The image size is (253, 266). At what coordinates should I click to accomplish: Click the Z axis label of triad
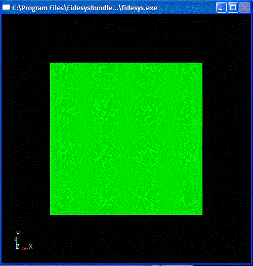tap(18, 246)
